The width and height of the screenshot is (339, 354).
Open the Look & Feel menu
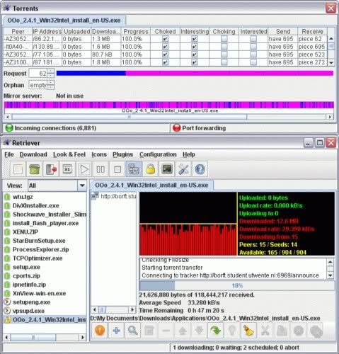69,154
